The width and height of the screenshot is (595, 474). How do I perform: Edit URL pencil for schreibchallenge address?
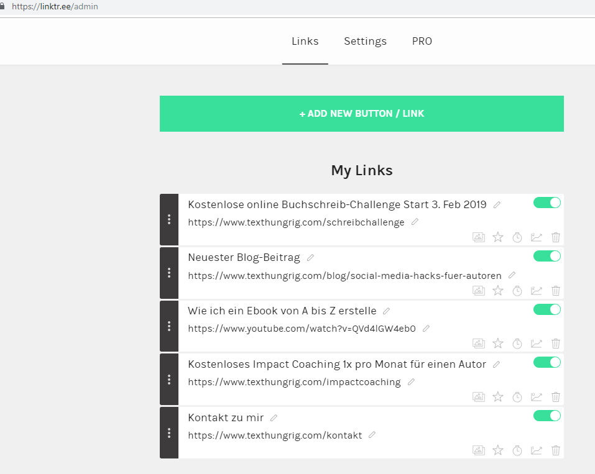tap(415, 222)
